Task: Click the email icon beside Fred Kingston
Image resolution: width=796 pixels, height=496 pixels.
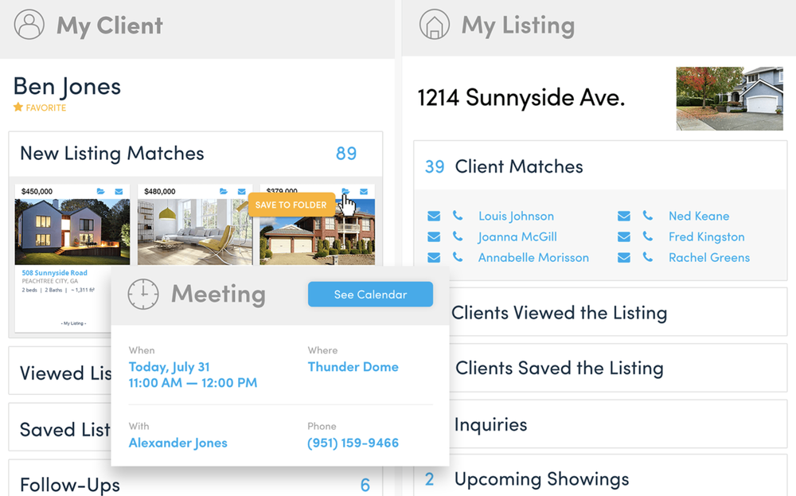Action: 625,236
